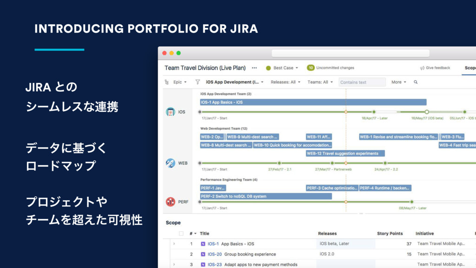The image size is (476, 268).
Task: Open the Best Case scenario dropdown
Action: (x=286, y=68)
